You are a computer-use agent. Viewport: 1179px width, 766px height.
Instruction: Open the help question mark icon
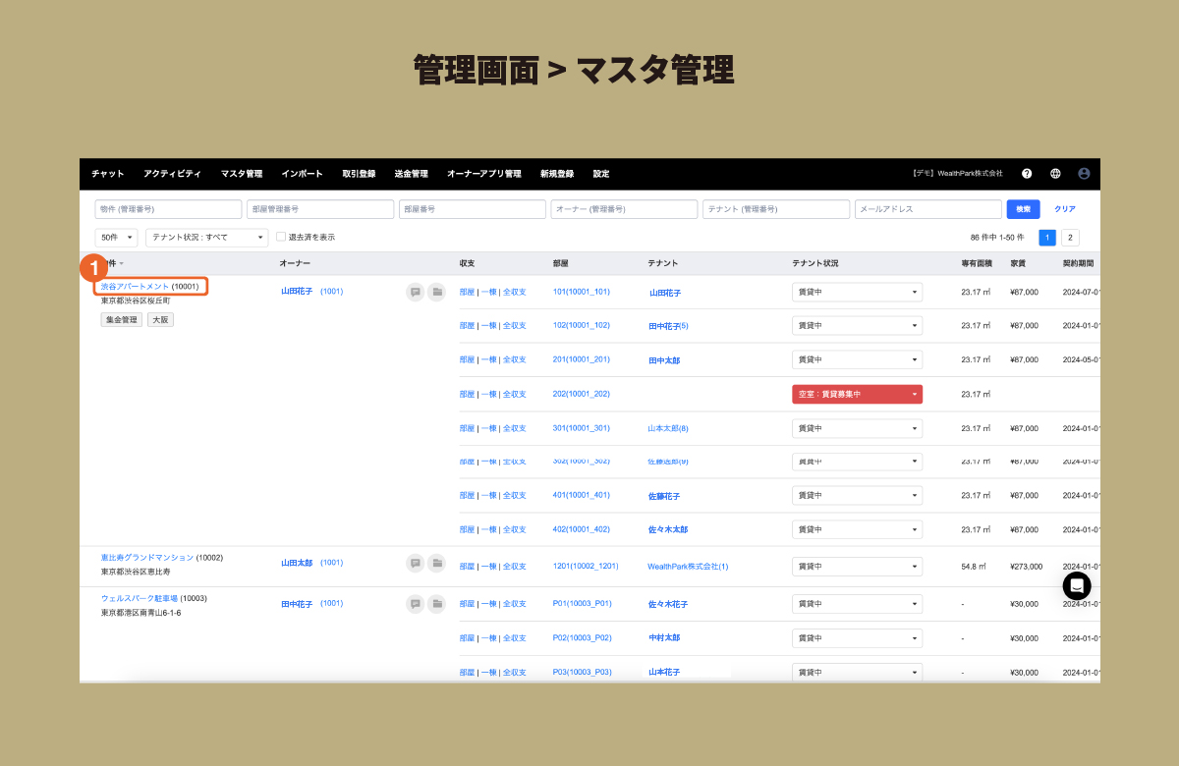tap(1027, 174)
